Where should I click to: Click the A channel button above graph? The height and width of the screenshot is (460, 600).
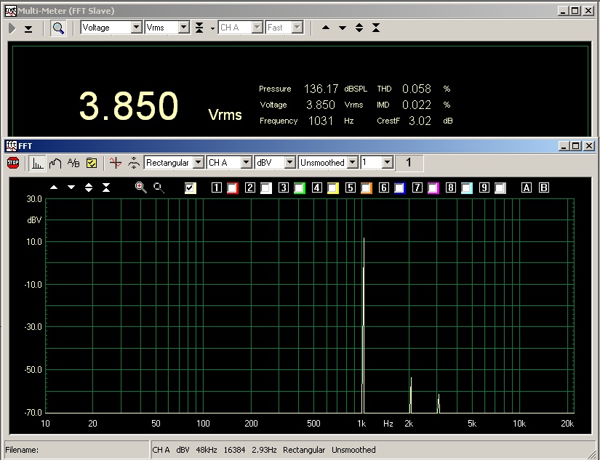tap(527, 188)
